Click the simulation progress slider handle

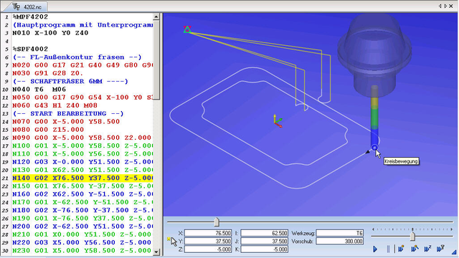pos(217,222)
